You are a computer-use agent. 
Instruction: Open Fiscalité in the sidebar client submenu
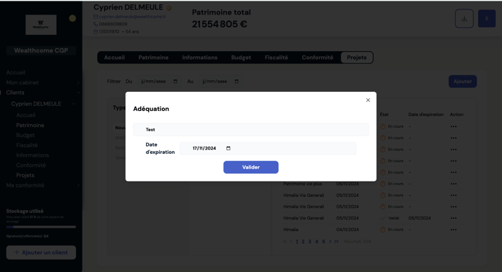point(27,145)
